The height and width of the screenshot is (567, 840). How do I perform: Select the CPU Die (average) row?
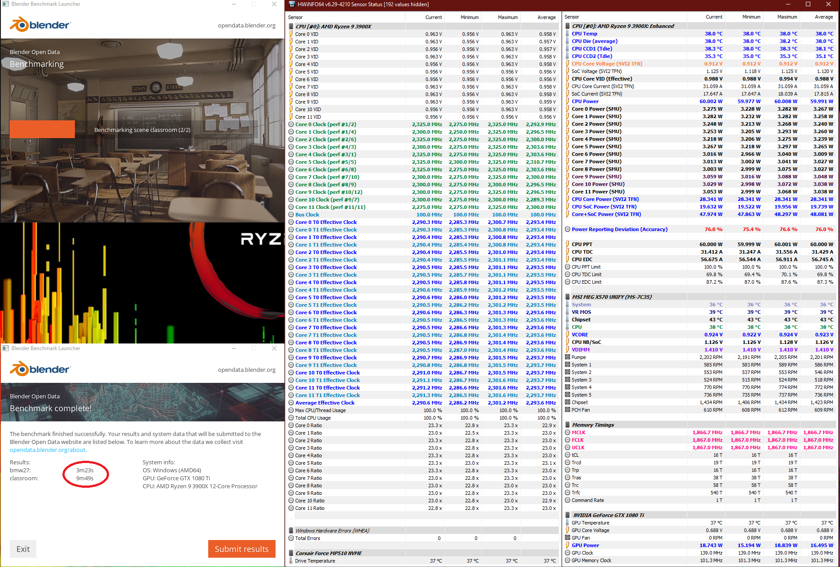coord(700,41)
